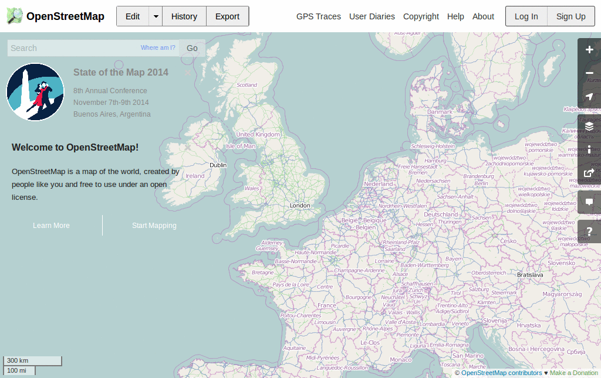This screenshot has height=378, width=601.
Task: Zoom in on the map
Action: click(589, 50)
